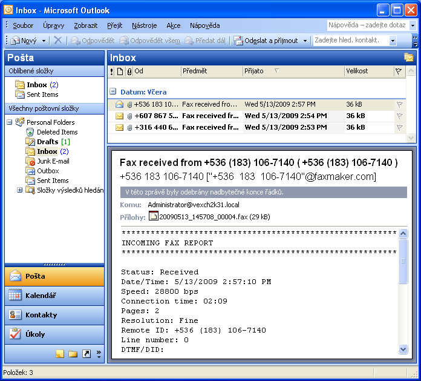Switch to Kontakty contacts pane
Image resolution: width=421 pixels, height=381 pixels.
(x=54, y=315)
